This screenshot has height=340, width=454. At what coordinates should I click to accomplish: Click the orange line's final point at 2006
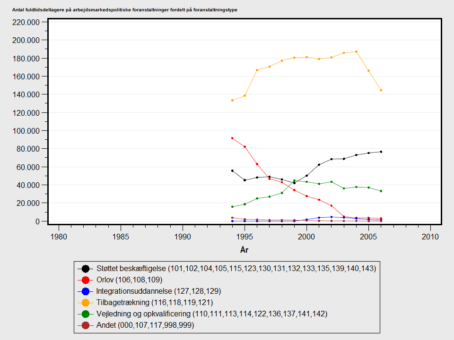click(381, 90)
